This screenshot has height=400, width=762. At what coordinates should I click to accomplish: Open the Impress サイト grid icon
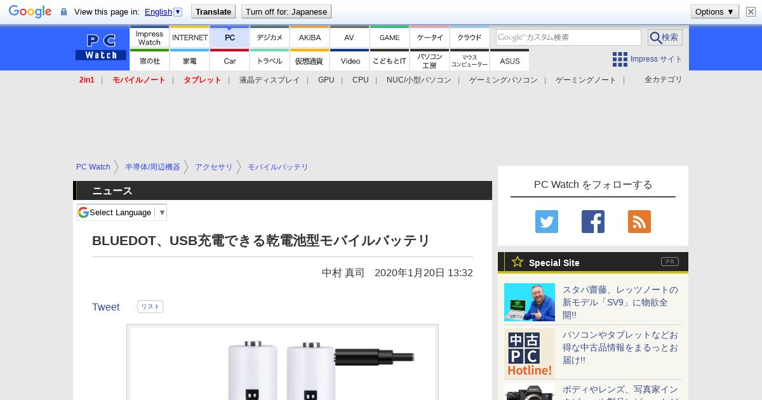(x=620, y=59)
